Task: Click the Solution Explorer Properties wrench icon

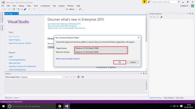Action: tap(161, 17)
